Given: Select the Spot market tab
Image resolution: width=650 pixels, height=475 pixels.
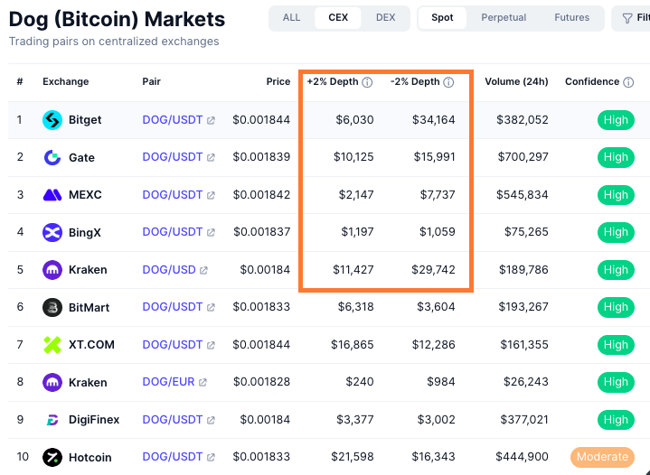Looking at the screenshot, I should (x=442, y=18).
